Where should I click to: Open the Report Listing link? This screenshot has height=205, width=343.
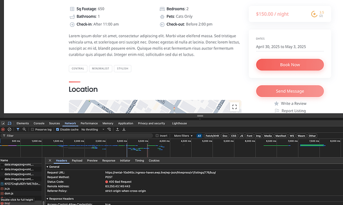(x=294, y=111)
